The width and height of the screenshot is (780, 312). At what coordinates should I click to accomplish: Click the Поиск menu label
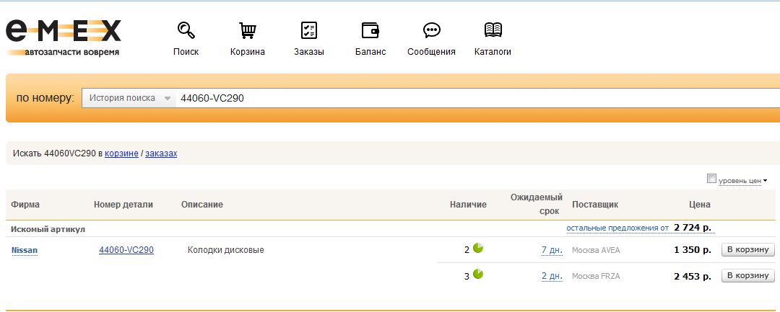point(186,52)
